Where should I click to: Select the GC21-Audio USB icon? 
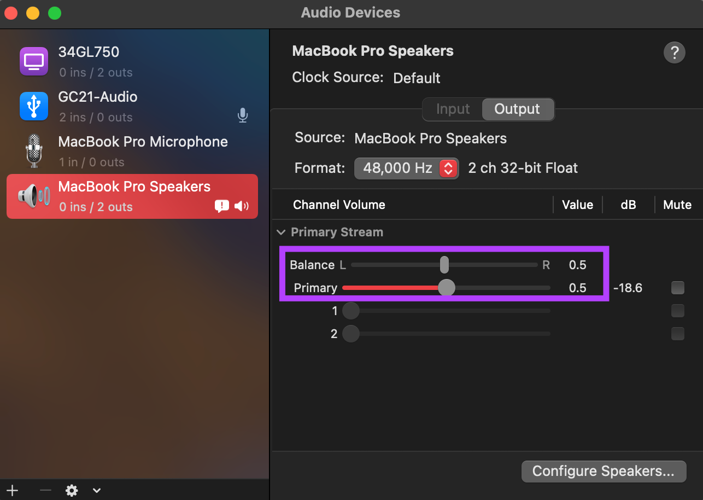[x=34, y=106]
